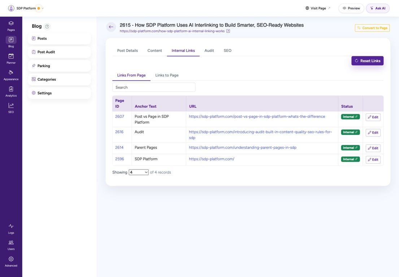Image resolution: width=399 pixels, height=277 pixels.
Task: Open page ID 2607 link
Action: click(x=120, y=116)
